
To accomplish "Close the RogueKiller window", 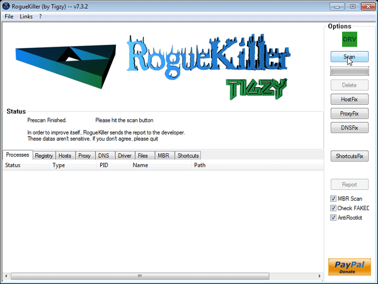I will coord(368,6).
